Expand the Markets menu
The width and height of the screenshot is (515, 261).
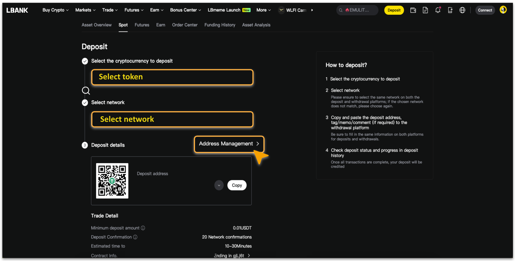85,10
